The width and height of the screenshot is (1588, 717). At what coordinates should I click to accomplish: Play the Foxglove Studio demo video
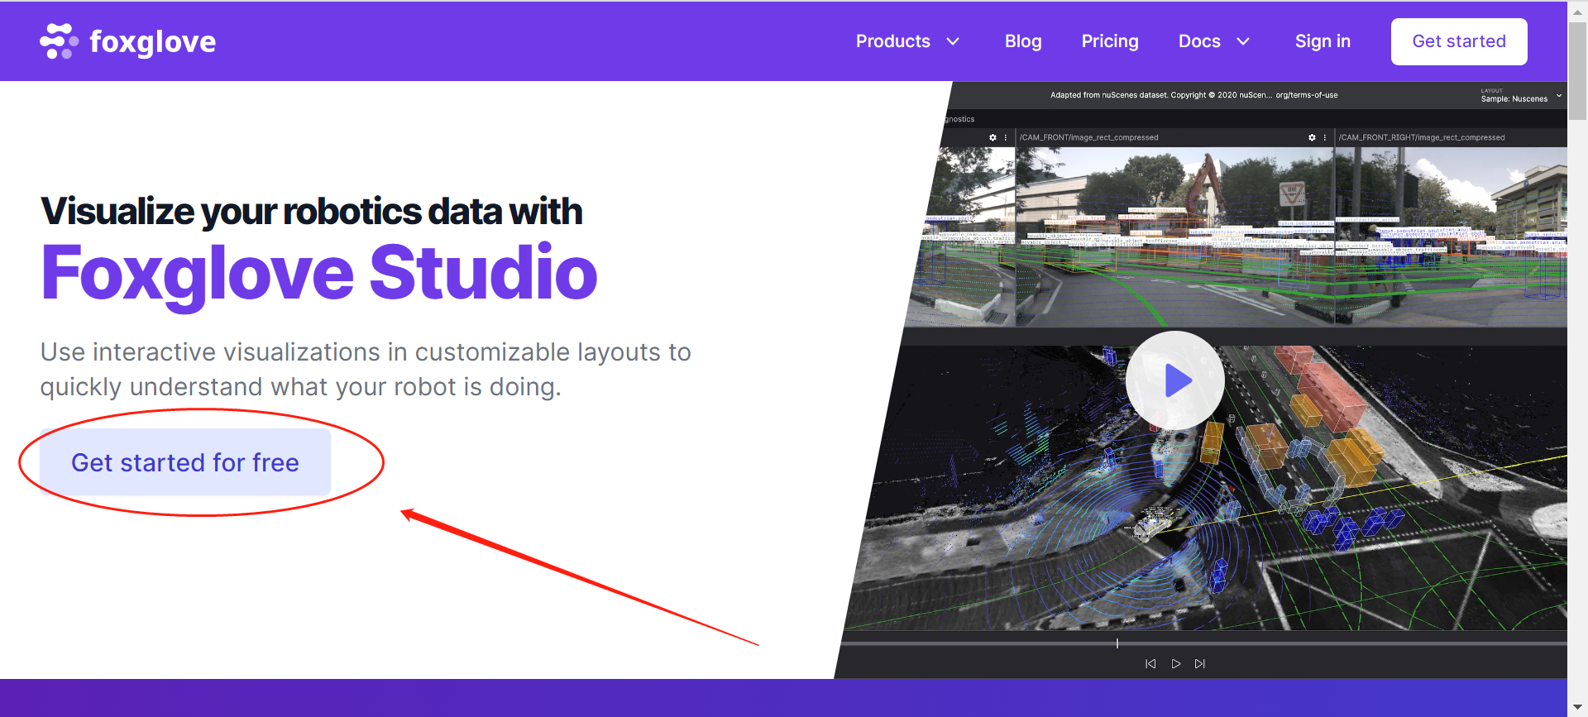tap(1174, 380)
